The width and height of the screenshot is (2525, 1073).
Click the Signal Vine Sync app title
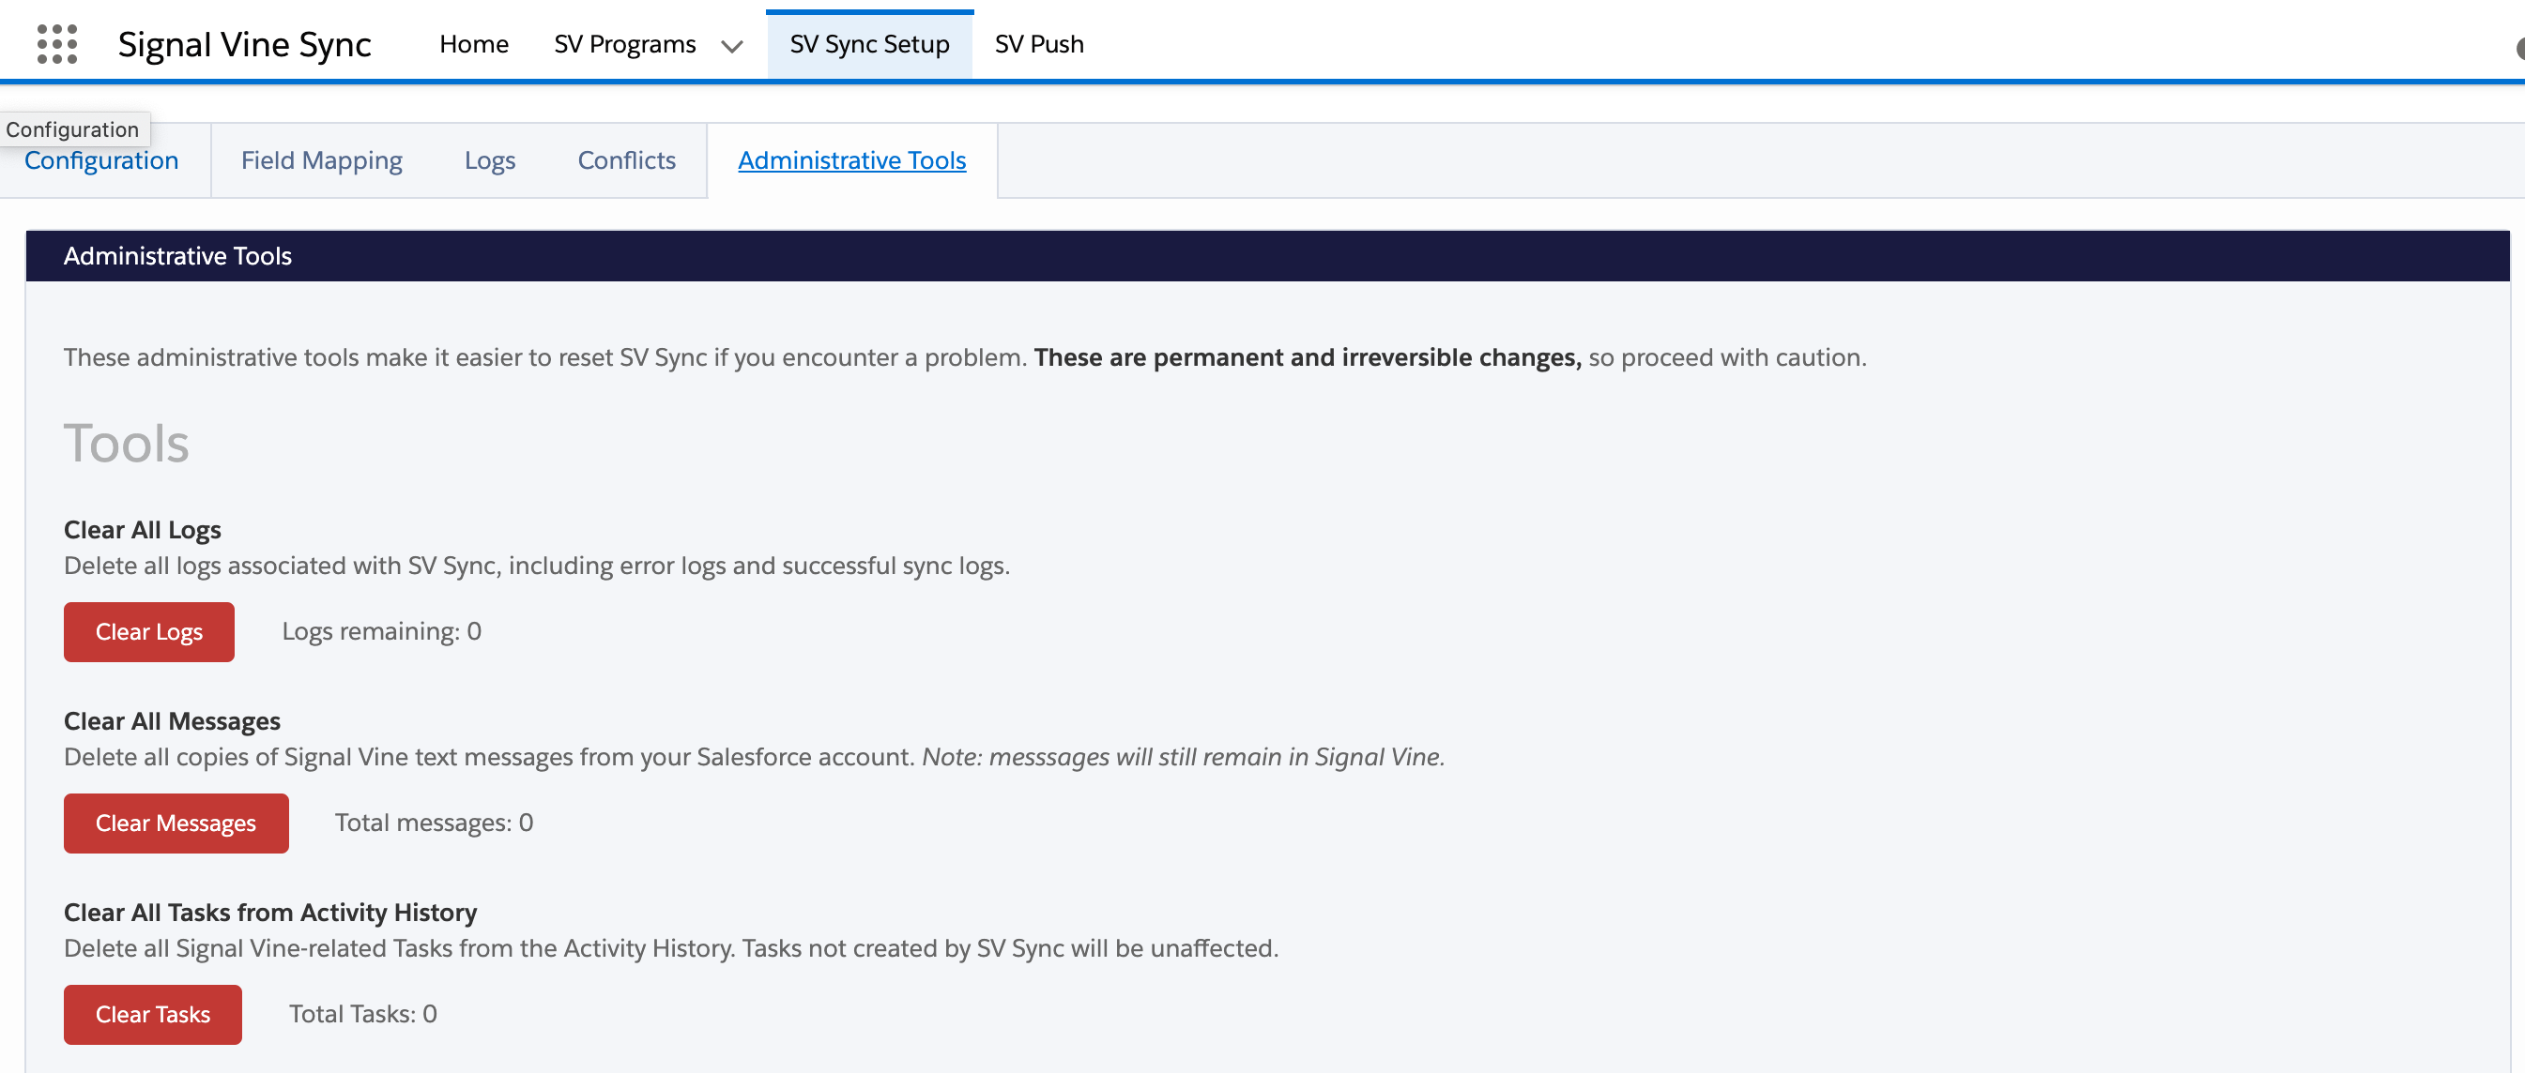pyautogui.click(x=244, y=44)
